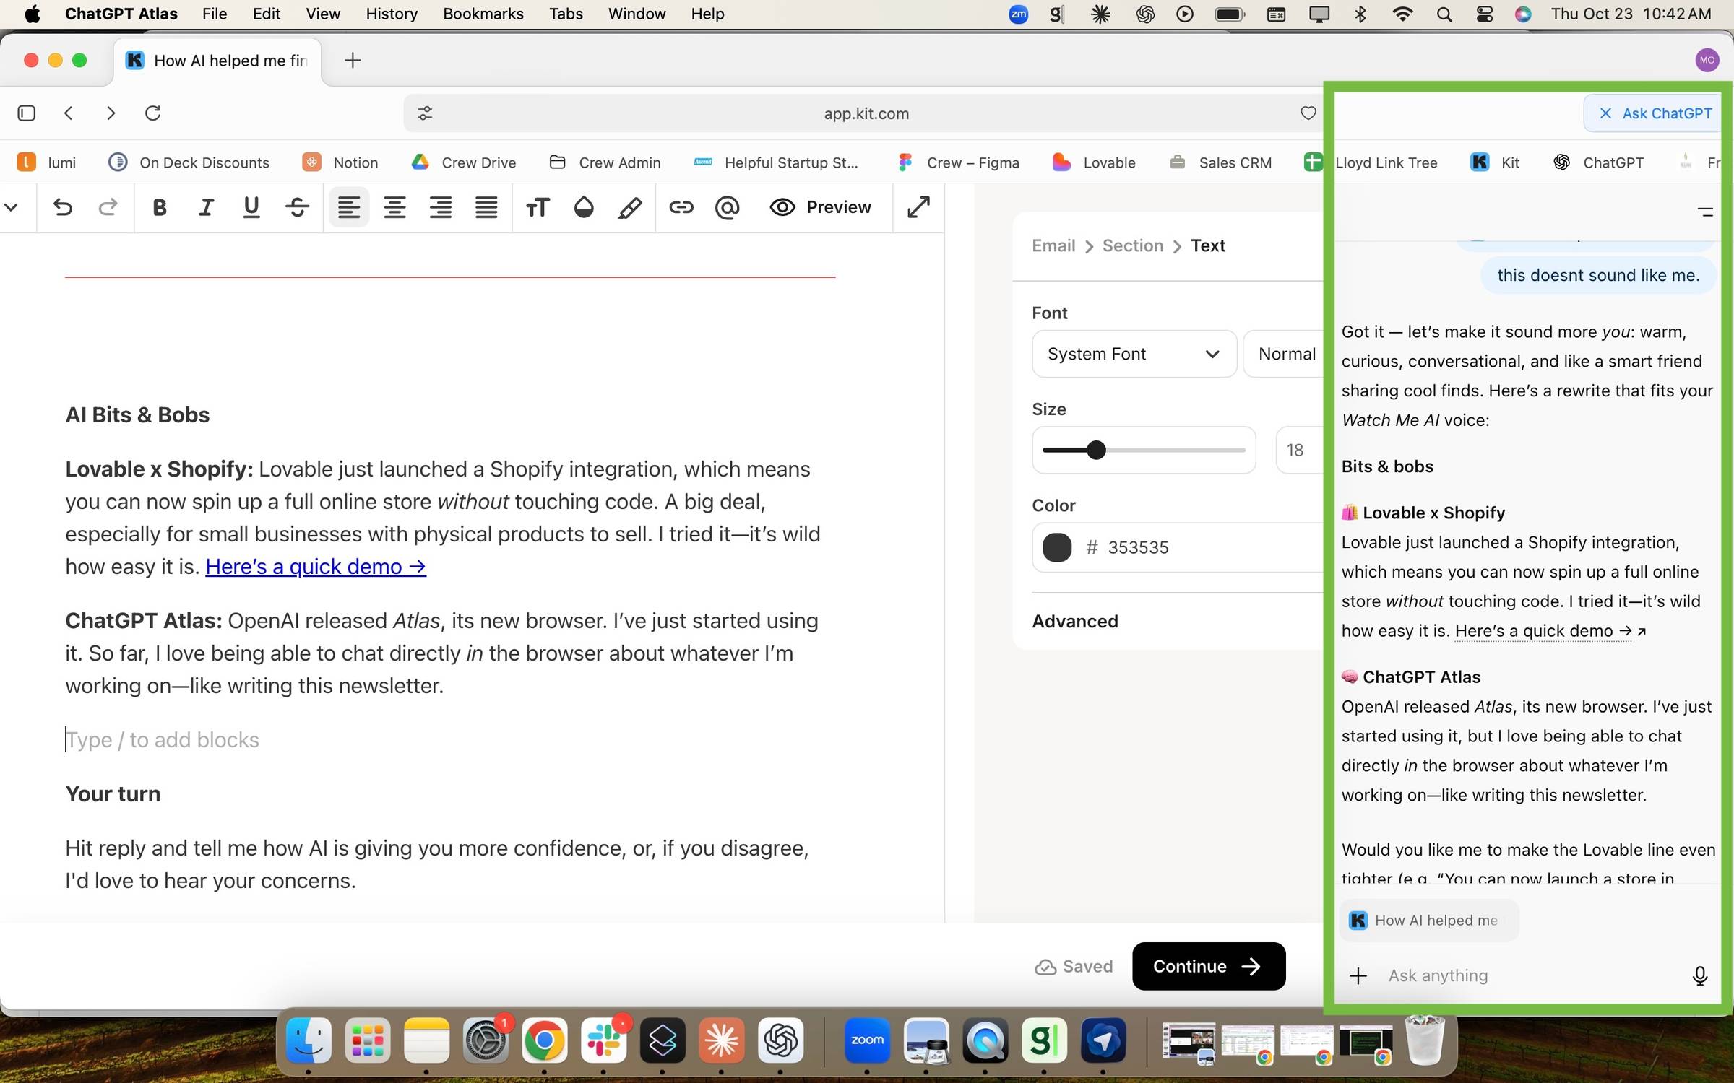Open the View menu
The width and height of the screenshot is (1734, 1083).
(x=322, y=14)
